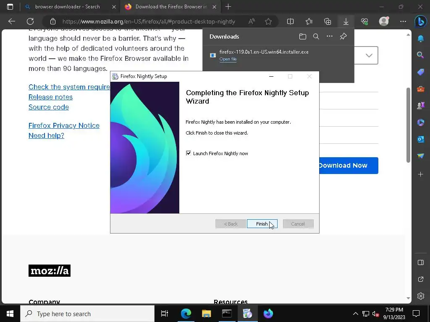This screenshot has height=322, width=430.
Task: Open Downloads folder icon in Downloads panel
Action: pos(302,36)
